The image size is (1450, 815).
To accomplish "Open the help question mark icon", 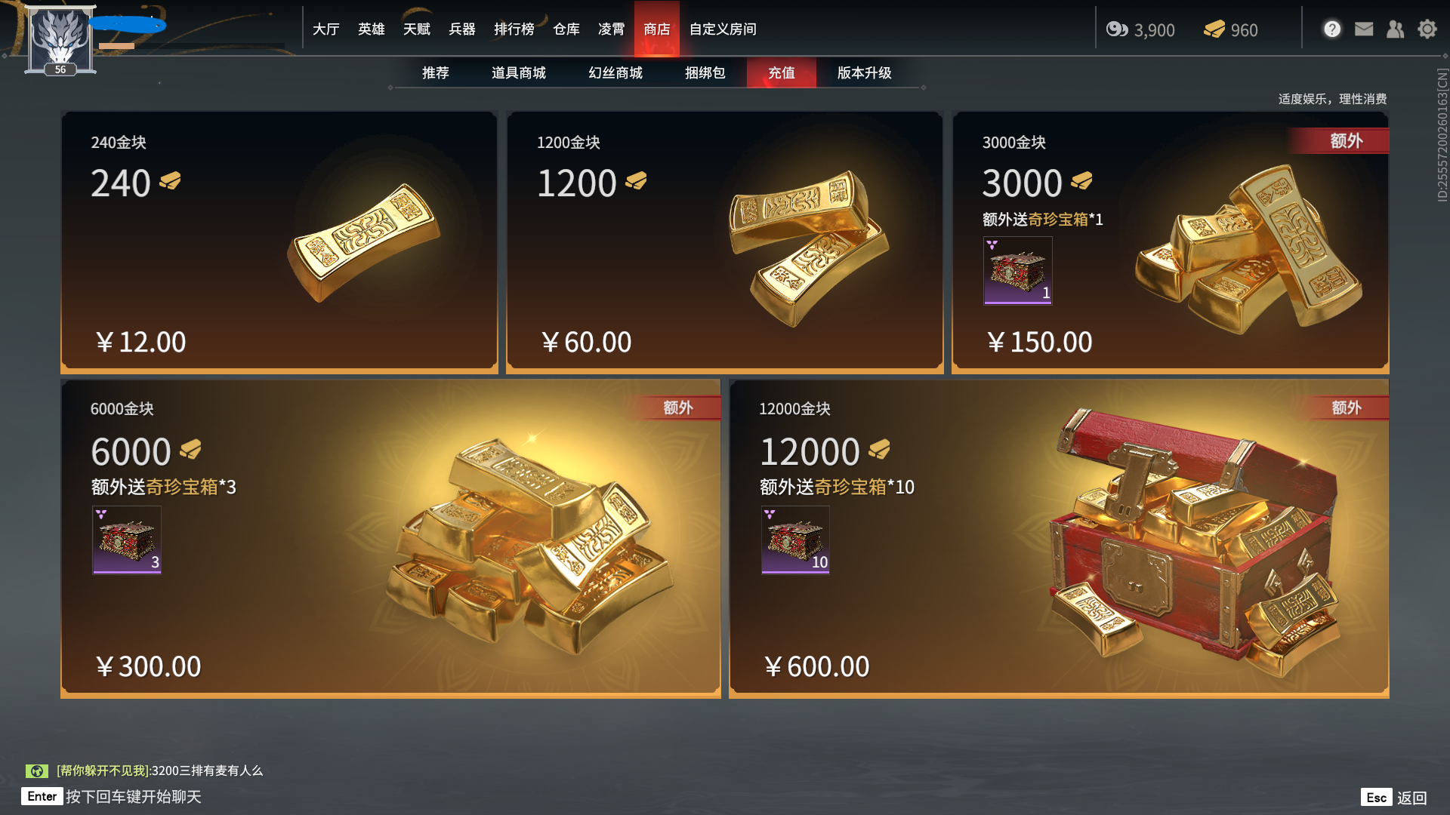I will click(x=1332, y=29).
